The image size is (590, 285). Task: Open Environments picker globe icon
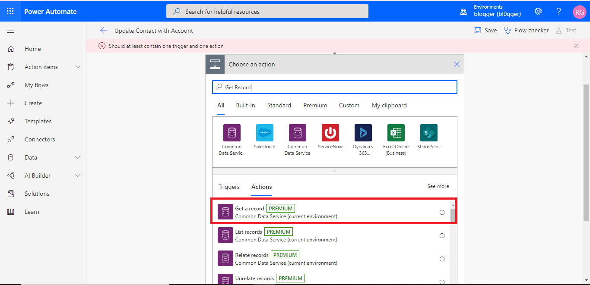(463, 12)
